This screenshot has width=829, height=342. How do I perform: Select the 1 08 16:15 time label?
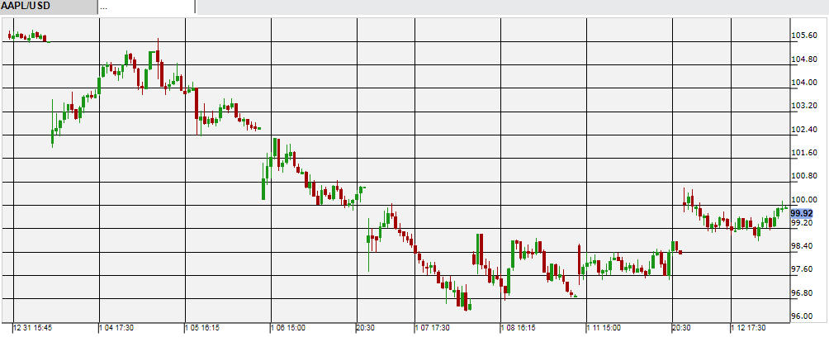(x=519, y=328)
